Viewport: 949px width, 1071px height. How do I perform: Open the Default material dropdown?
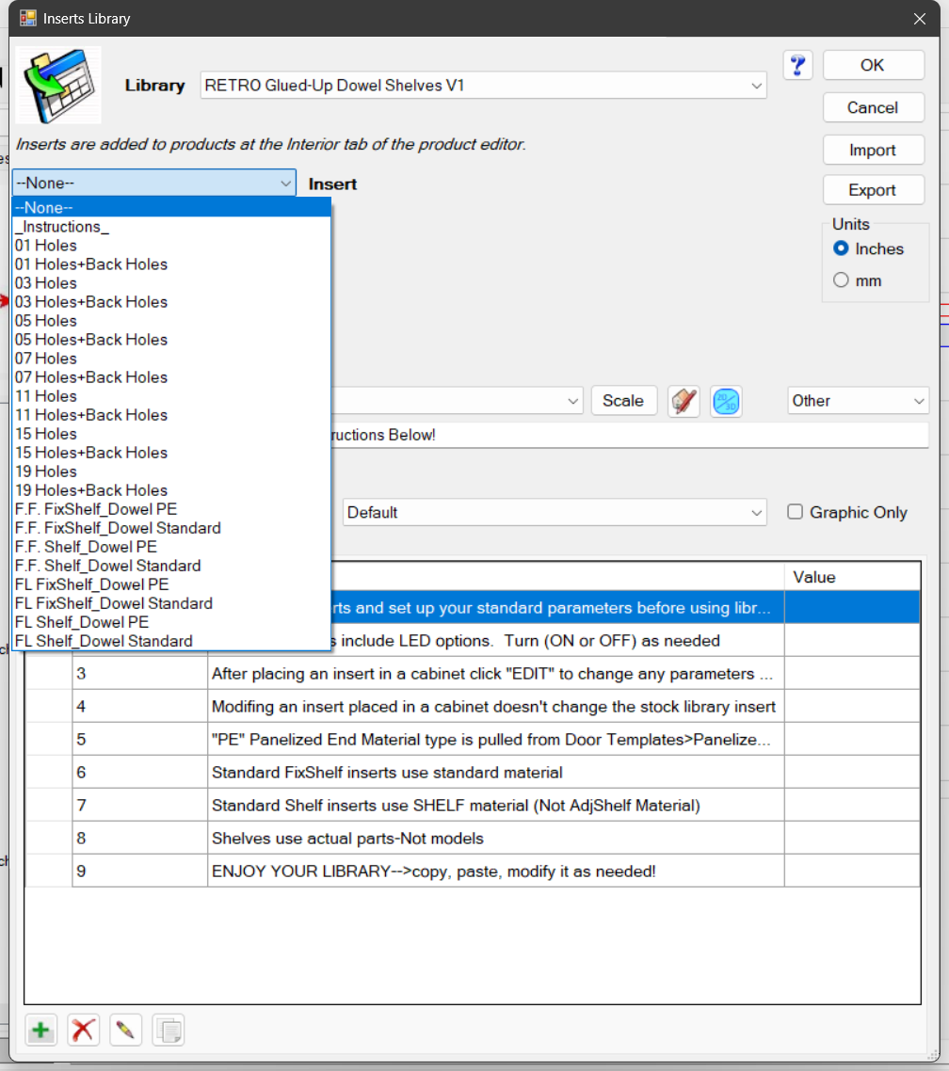(x=555, y=512)
